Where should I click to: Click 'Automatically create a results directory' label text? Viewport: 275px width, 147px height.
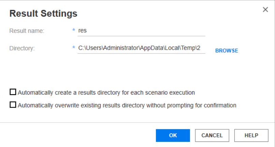[106, 92]
